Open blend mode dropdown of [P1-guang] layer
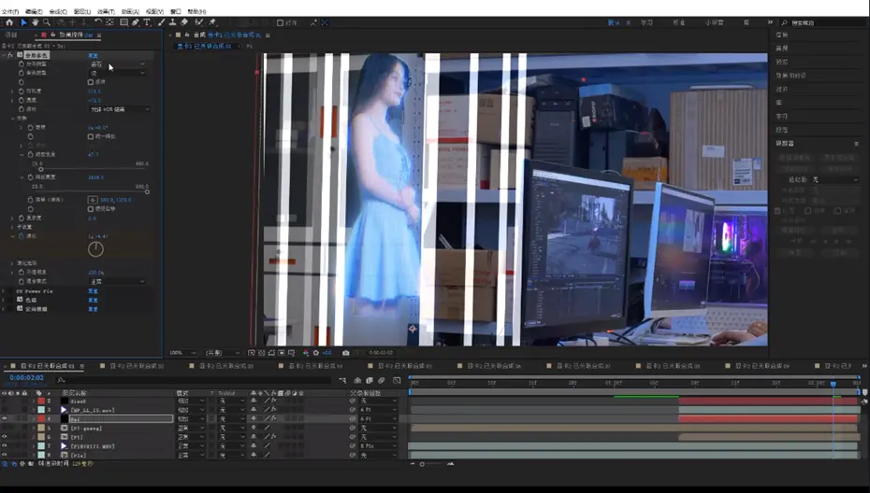 (191, 429)
